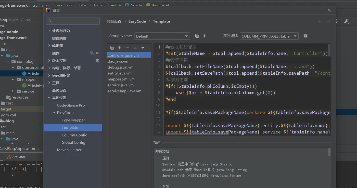Remove the selected template file
The width and height of the screenshot is (357, 188).
[x=127, y=48]
